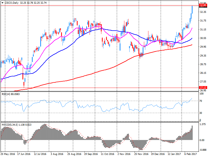This screenshot has height=157, width=209.
Task: Click the 12 Jul 2016 date label
Action: pos(40,154)
